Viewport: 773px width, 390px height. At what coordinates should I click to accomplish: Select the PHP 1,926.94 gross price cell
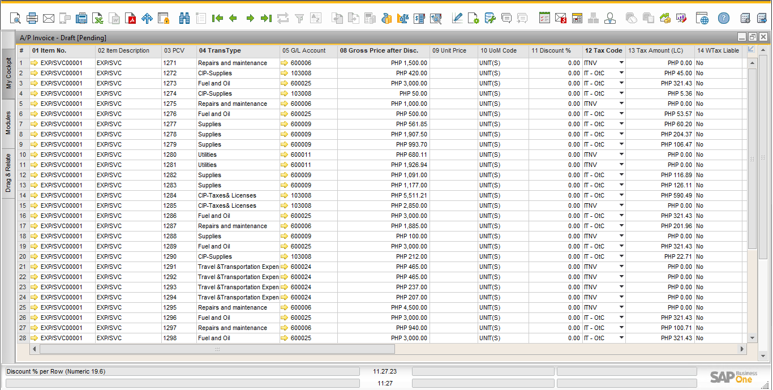(x=384, y=165)
